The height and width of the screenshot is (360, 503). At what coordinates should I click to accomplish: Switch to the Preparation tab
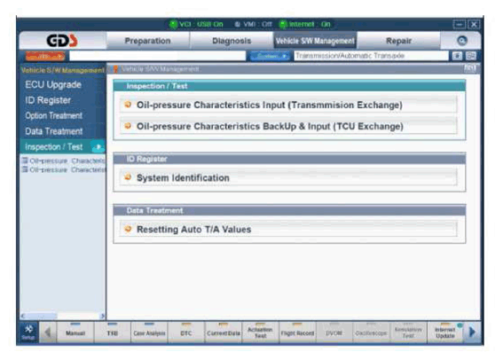(147, 41)
